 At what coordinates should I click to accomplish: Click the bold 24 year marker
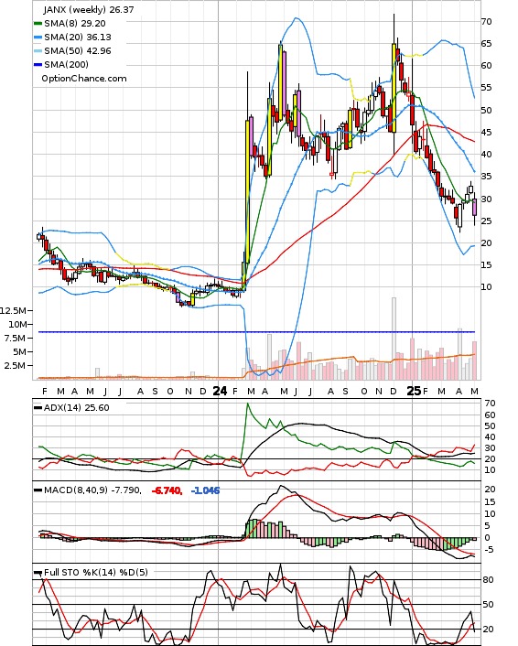[x=220, y=391]
